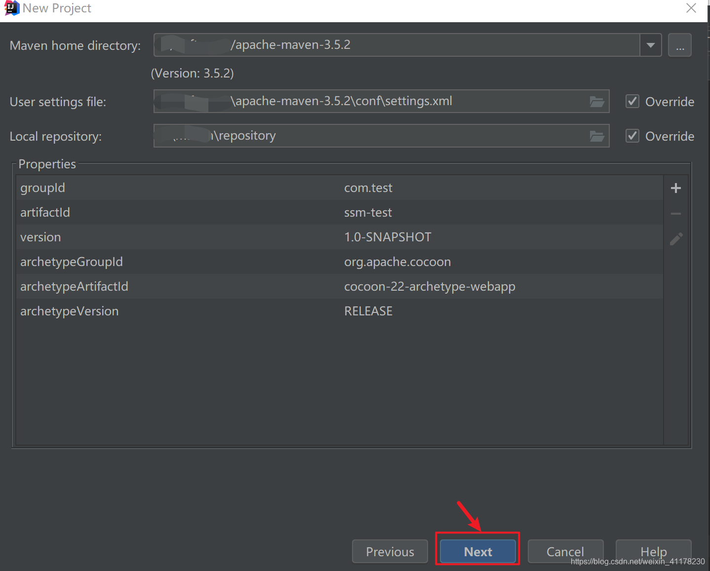Focus the User settings file field
710x571 pixels.
(381, 101)
